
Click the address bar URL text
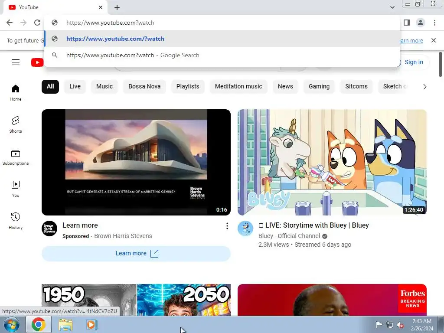tap(110, 23)
